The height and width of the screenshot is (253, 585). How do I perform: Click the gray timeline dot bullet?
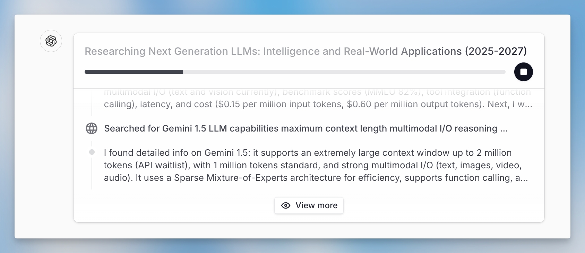point(92,152)
